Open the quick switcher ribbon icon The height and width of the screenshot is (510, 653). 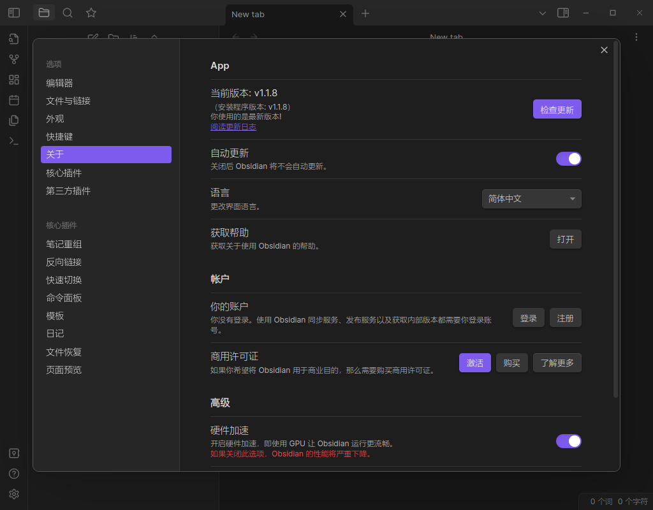pos(14,39)
